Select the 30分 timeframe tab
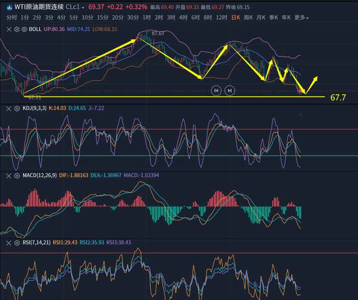This screenshot has height=300, width=358. point(133,17)
